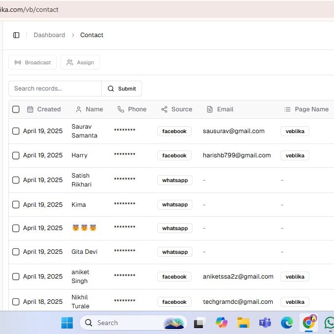Click email sausurav@gmail.com
This screenshot has width=334, height=334.
pyautogui.click(x=234, y=131)
